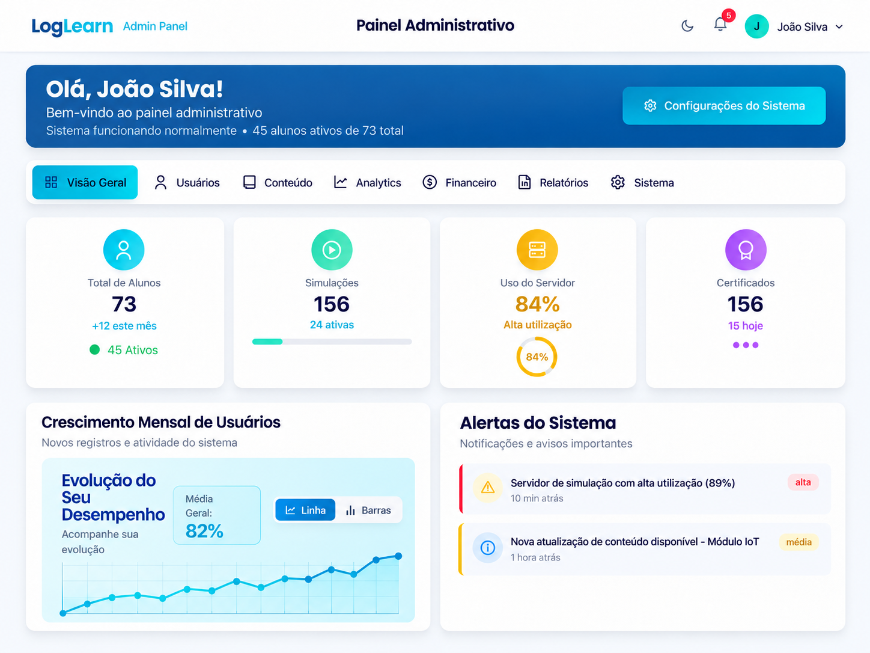Click the 'Alertas do Sistema' heading
The width and height of the screenshot is (870, 653).
click(x=538, y=423)
